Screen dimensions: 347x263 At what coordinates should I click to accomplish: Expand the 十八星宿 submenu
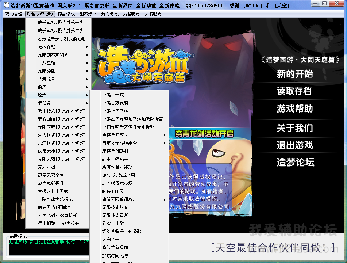click(58, 63)
